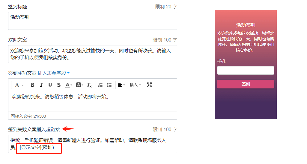This screenshot has width=307, height=164.
Task: Toggle fullscreen editor mode
Action: [x=149, y=85]
